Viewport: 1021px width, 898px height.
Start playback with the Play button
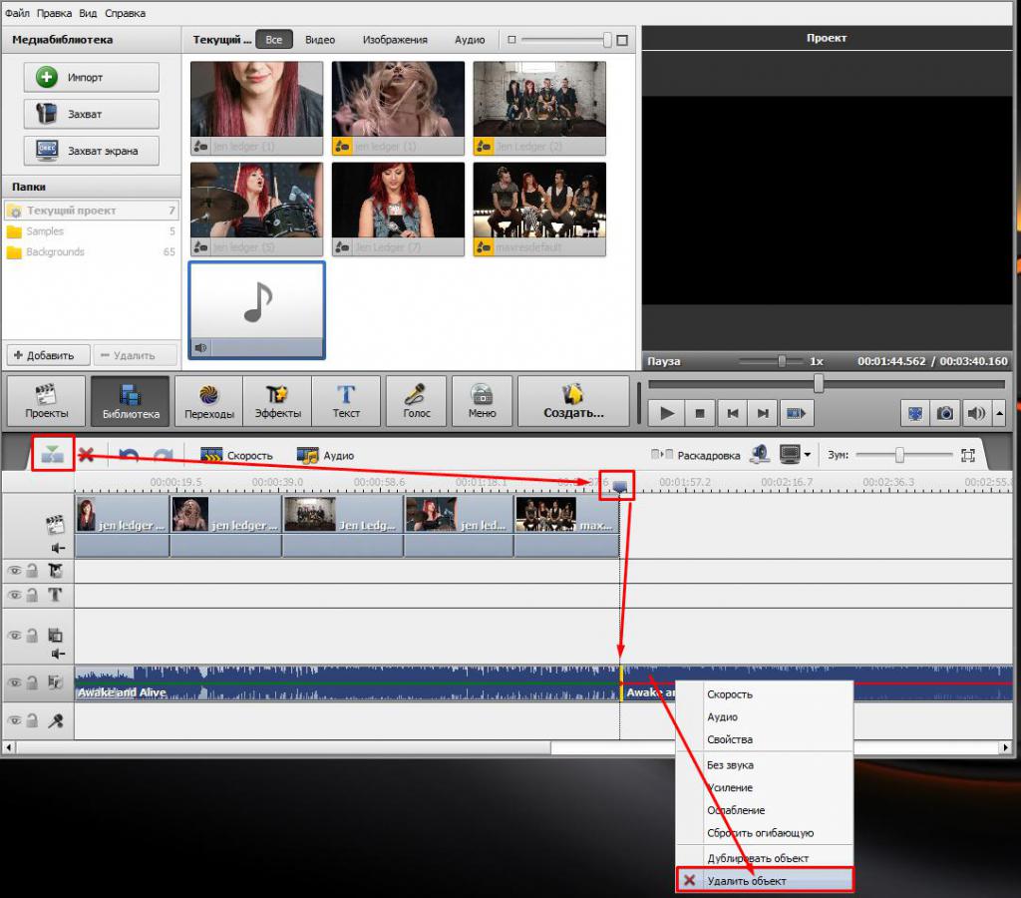coord(667,413)
